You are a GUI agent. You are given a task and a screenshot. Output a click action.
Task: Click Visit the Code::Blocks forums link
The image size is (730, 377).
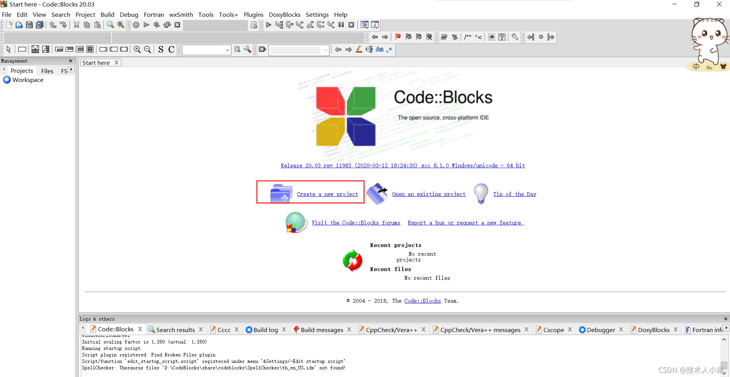tap(356, 223)
